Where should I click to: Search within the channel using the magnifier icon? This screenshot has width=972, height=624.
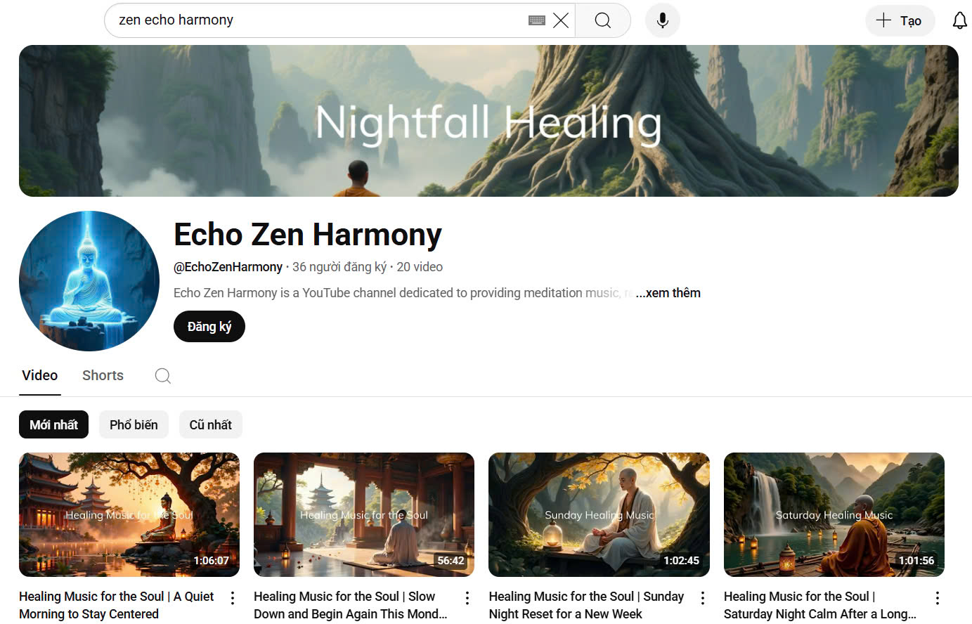coord(163,376)
